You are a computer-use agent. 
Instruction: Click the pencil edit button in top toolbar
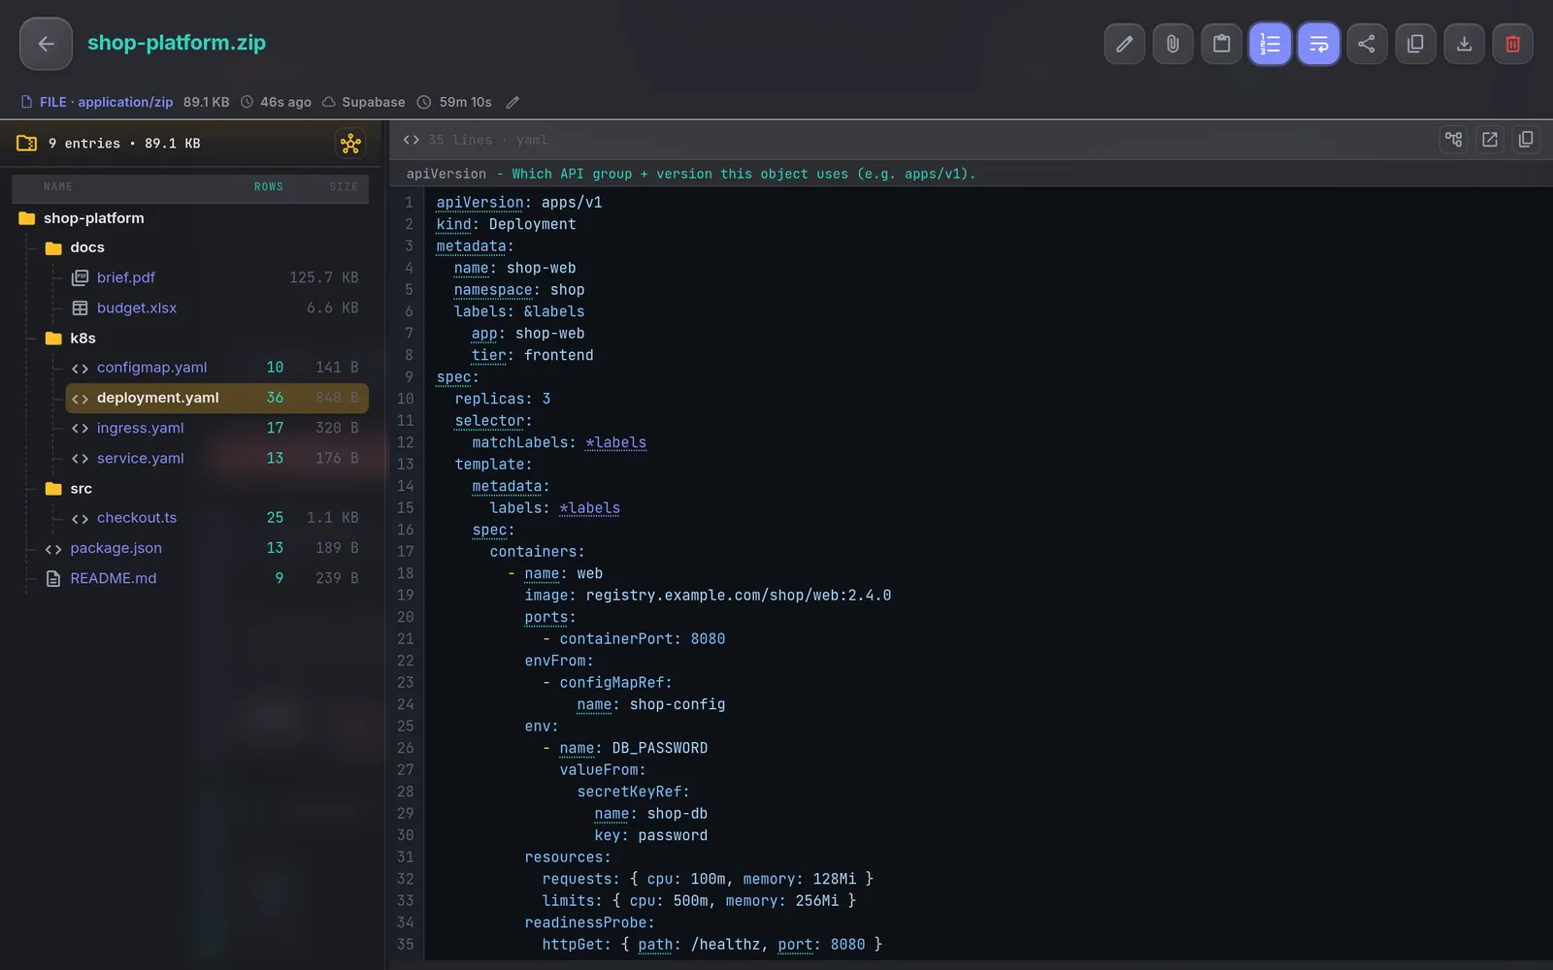1124,44
